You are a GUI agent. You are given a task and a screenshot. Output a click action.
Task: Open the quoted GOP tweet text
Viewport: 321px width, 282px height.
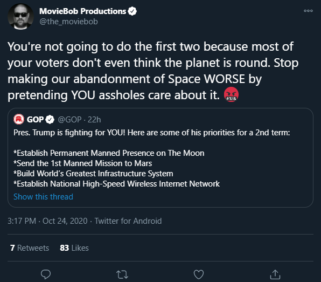point(152,158)
